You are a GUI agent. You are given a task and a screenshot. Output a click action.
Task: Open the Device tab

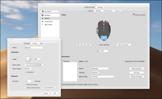(x=117, y=11)
